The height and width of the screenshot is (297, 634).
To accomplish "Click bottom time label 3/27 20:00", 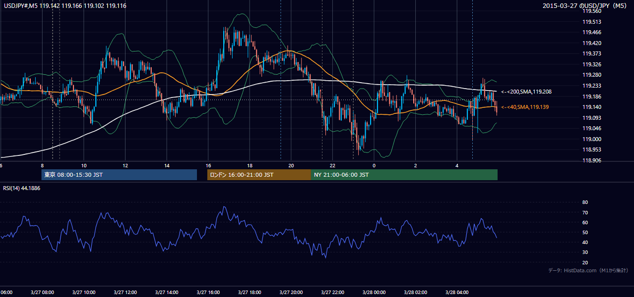I will click(291, 293).
